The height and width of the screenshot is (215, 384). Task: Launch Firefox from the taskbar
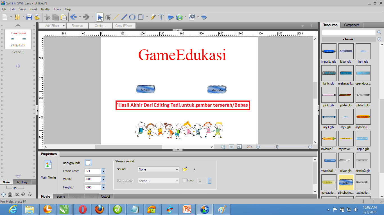pyautogui.click(x=100, y=209)
